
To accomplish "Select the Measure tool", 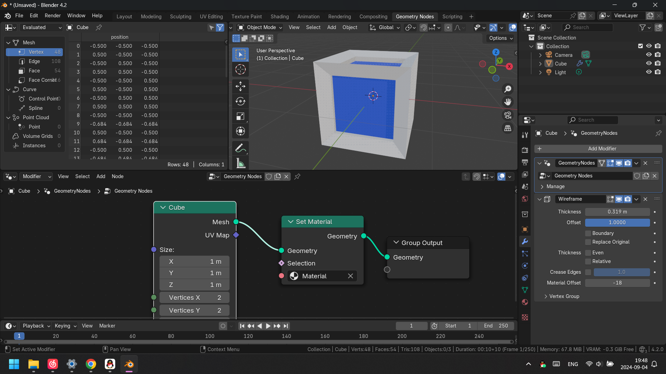I will coord(240,163).
